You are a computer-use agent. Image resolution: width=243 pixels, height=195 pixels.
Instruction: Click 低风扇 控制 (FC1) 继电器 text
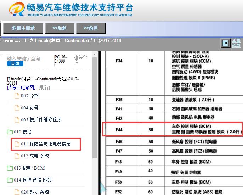point(194,142)
